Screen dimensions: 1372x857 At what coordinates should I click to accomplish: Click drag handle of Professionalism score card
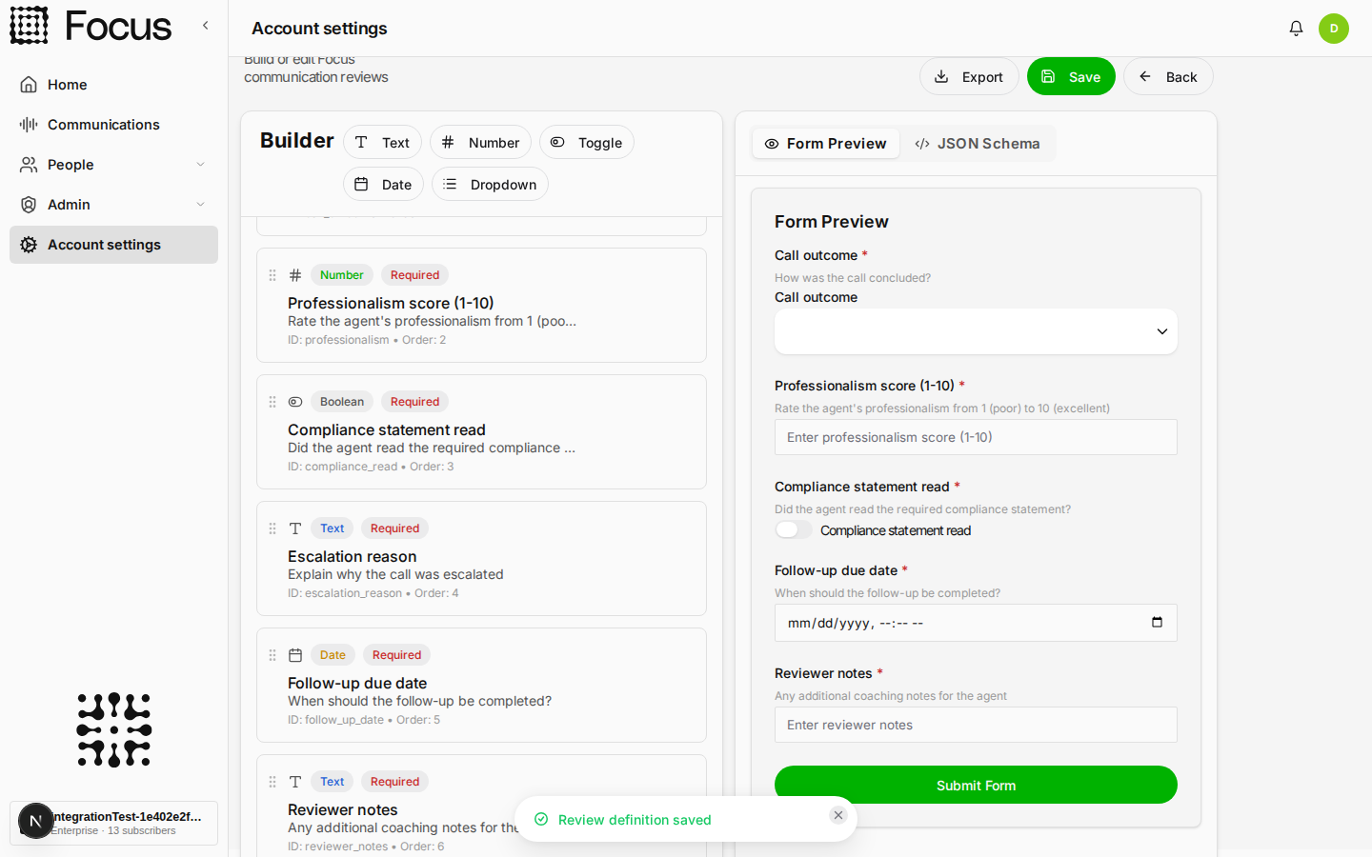[272, 275]
